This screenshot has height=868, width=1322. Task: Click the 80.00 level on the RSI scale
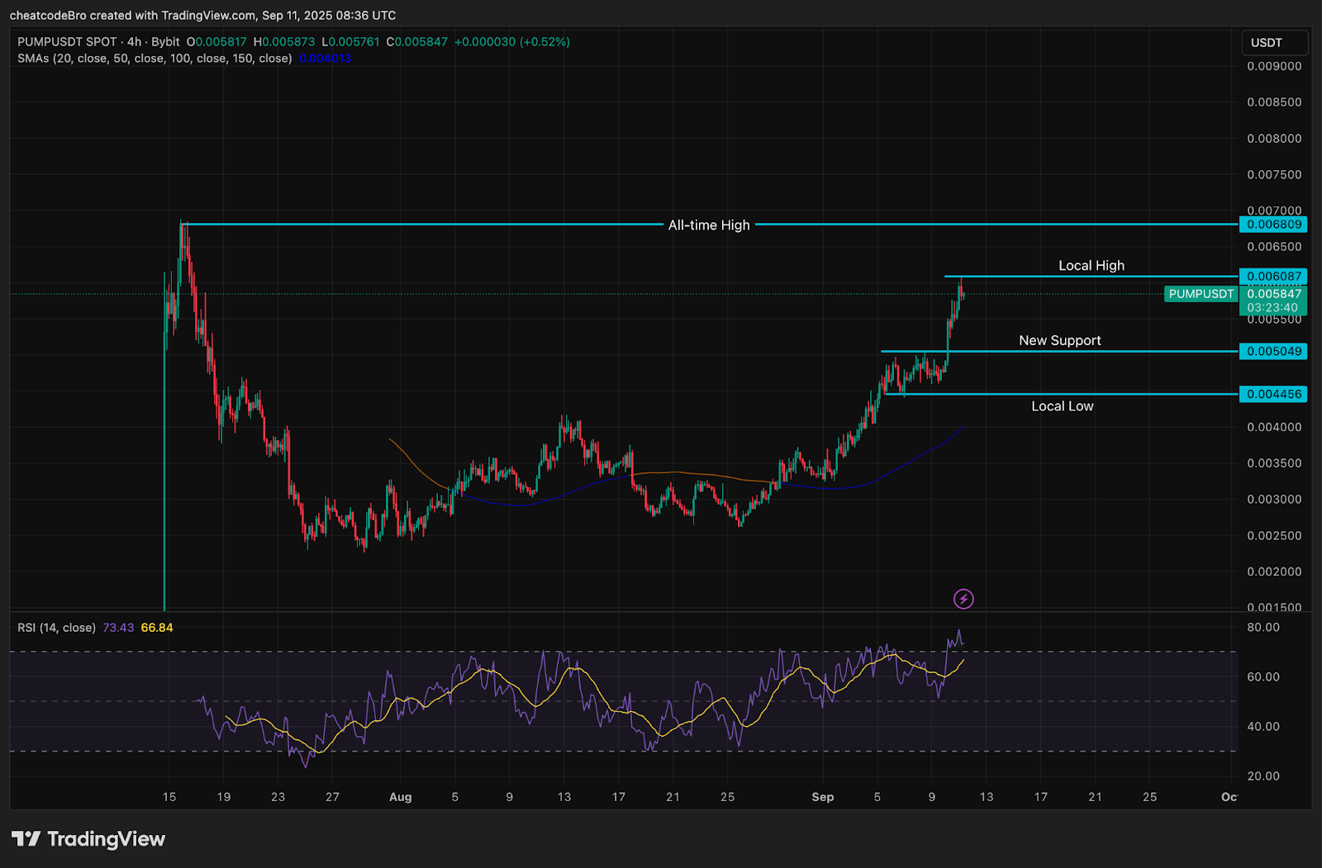coord(1263,628)
